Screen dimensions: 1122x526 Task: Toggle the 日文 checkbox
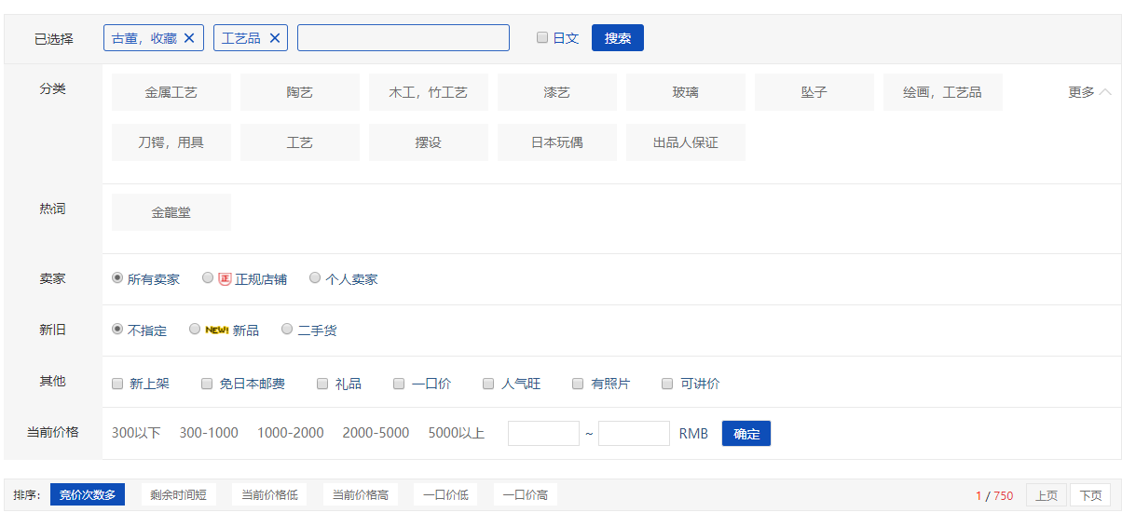pos(542,37)
